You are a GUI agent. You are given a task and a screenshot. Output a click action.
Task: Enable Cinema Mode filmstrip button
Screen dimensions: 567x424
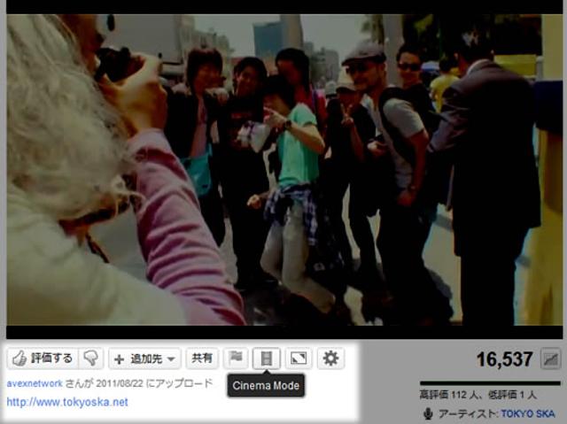point(266,358)
